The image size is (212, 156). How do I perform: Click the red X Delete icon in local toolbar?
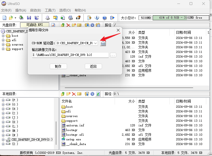74,94
